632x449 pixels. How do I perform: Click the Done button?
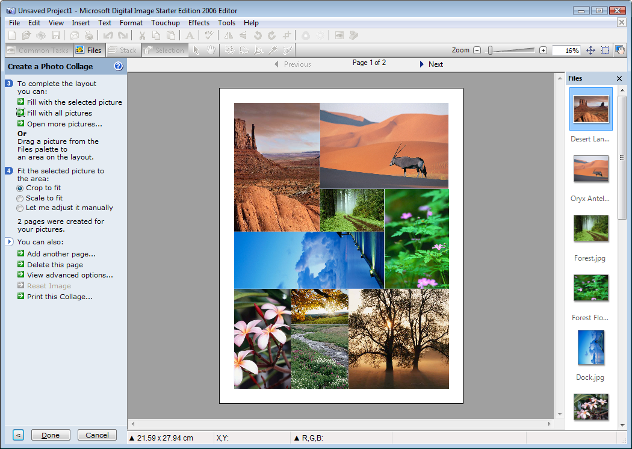(x=51, y=435)
